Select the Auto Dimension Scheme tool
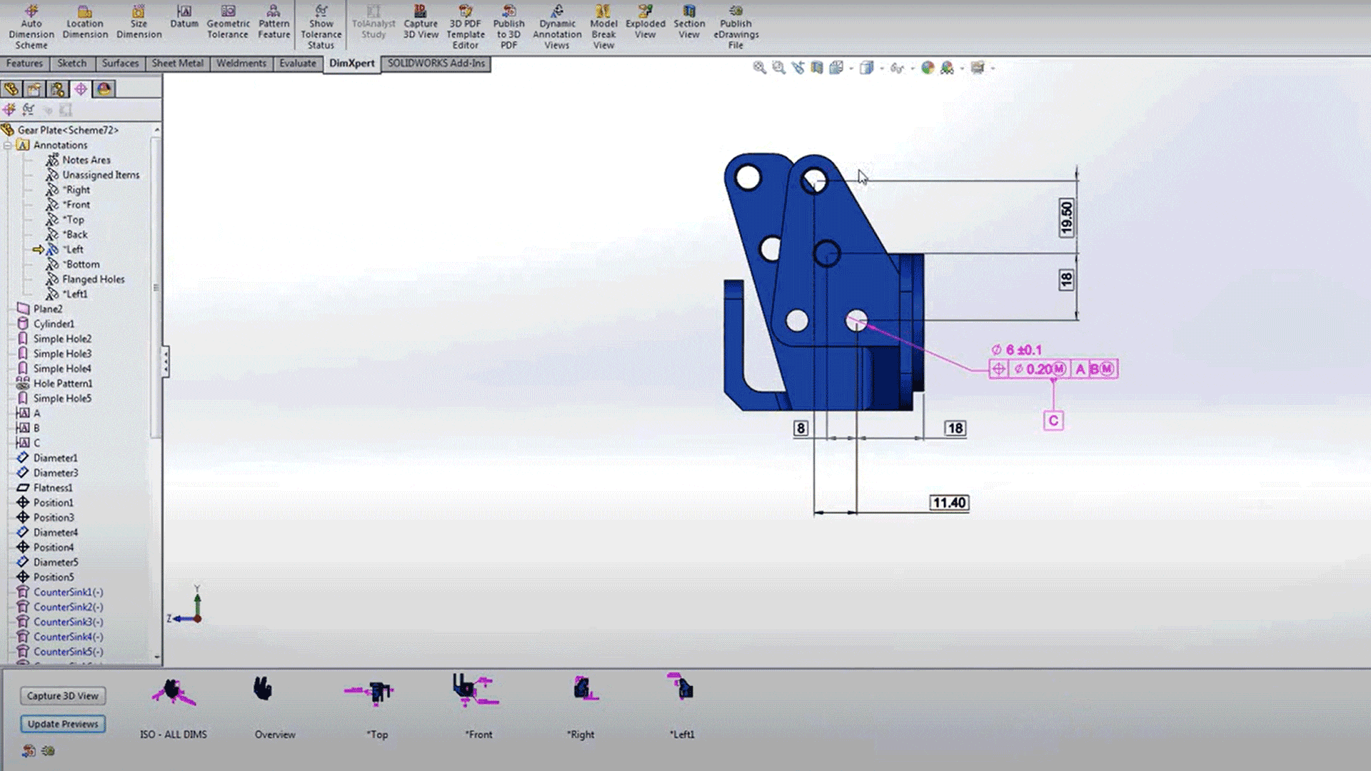 pos(31,25)
